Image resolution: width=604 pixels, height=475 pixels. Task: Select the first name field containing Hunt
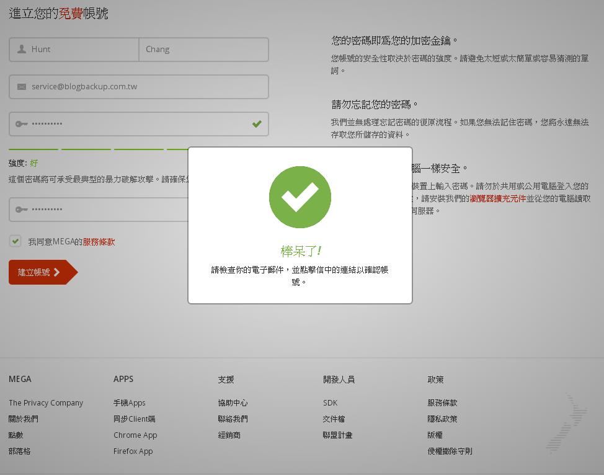click(x=74, y=50)
